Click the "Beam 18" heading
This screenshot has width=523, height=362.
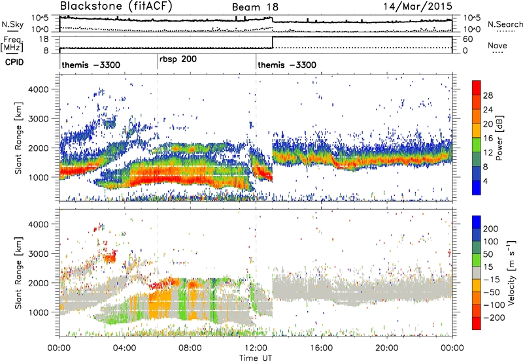click(255, 7)
